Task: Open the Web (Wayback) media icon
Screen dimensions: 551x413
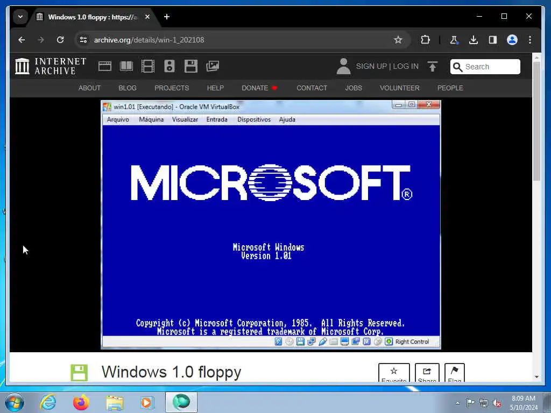Action: point(105,66)
